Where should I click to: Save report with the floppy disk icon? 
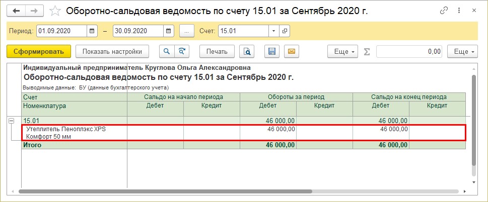click(x=272, y=52)
